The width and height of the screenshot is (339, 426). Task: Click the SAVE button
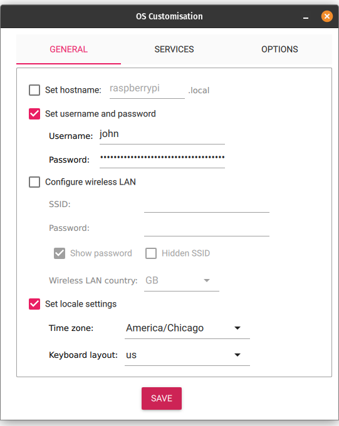pos(162,398)
